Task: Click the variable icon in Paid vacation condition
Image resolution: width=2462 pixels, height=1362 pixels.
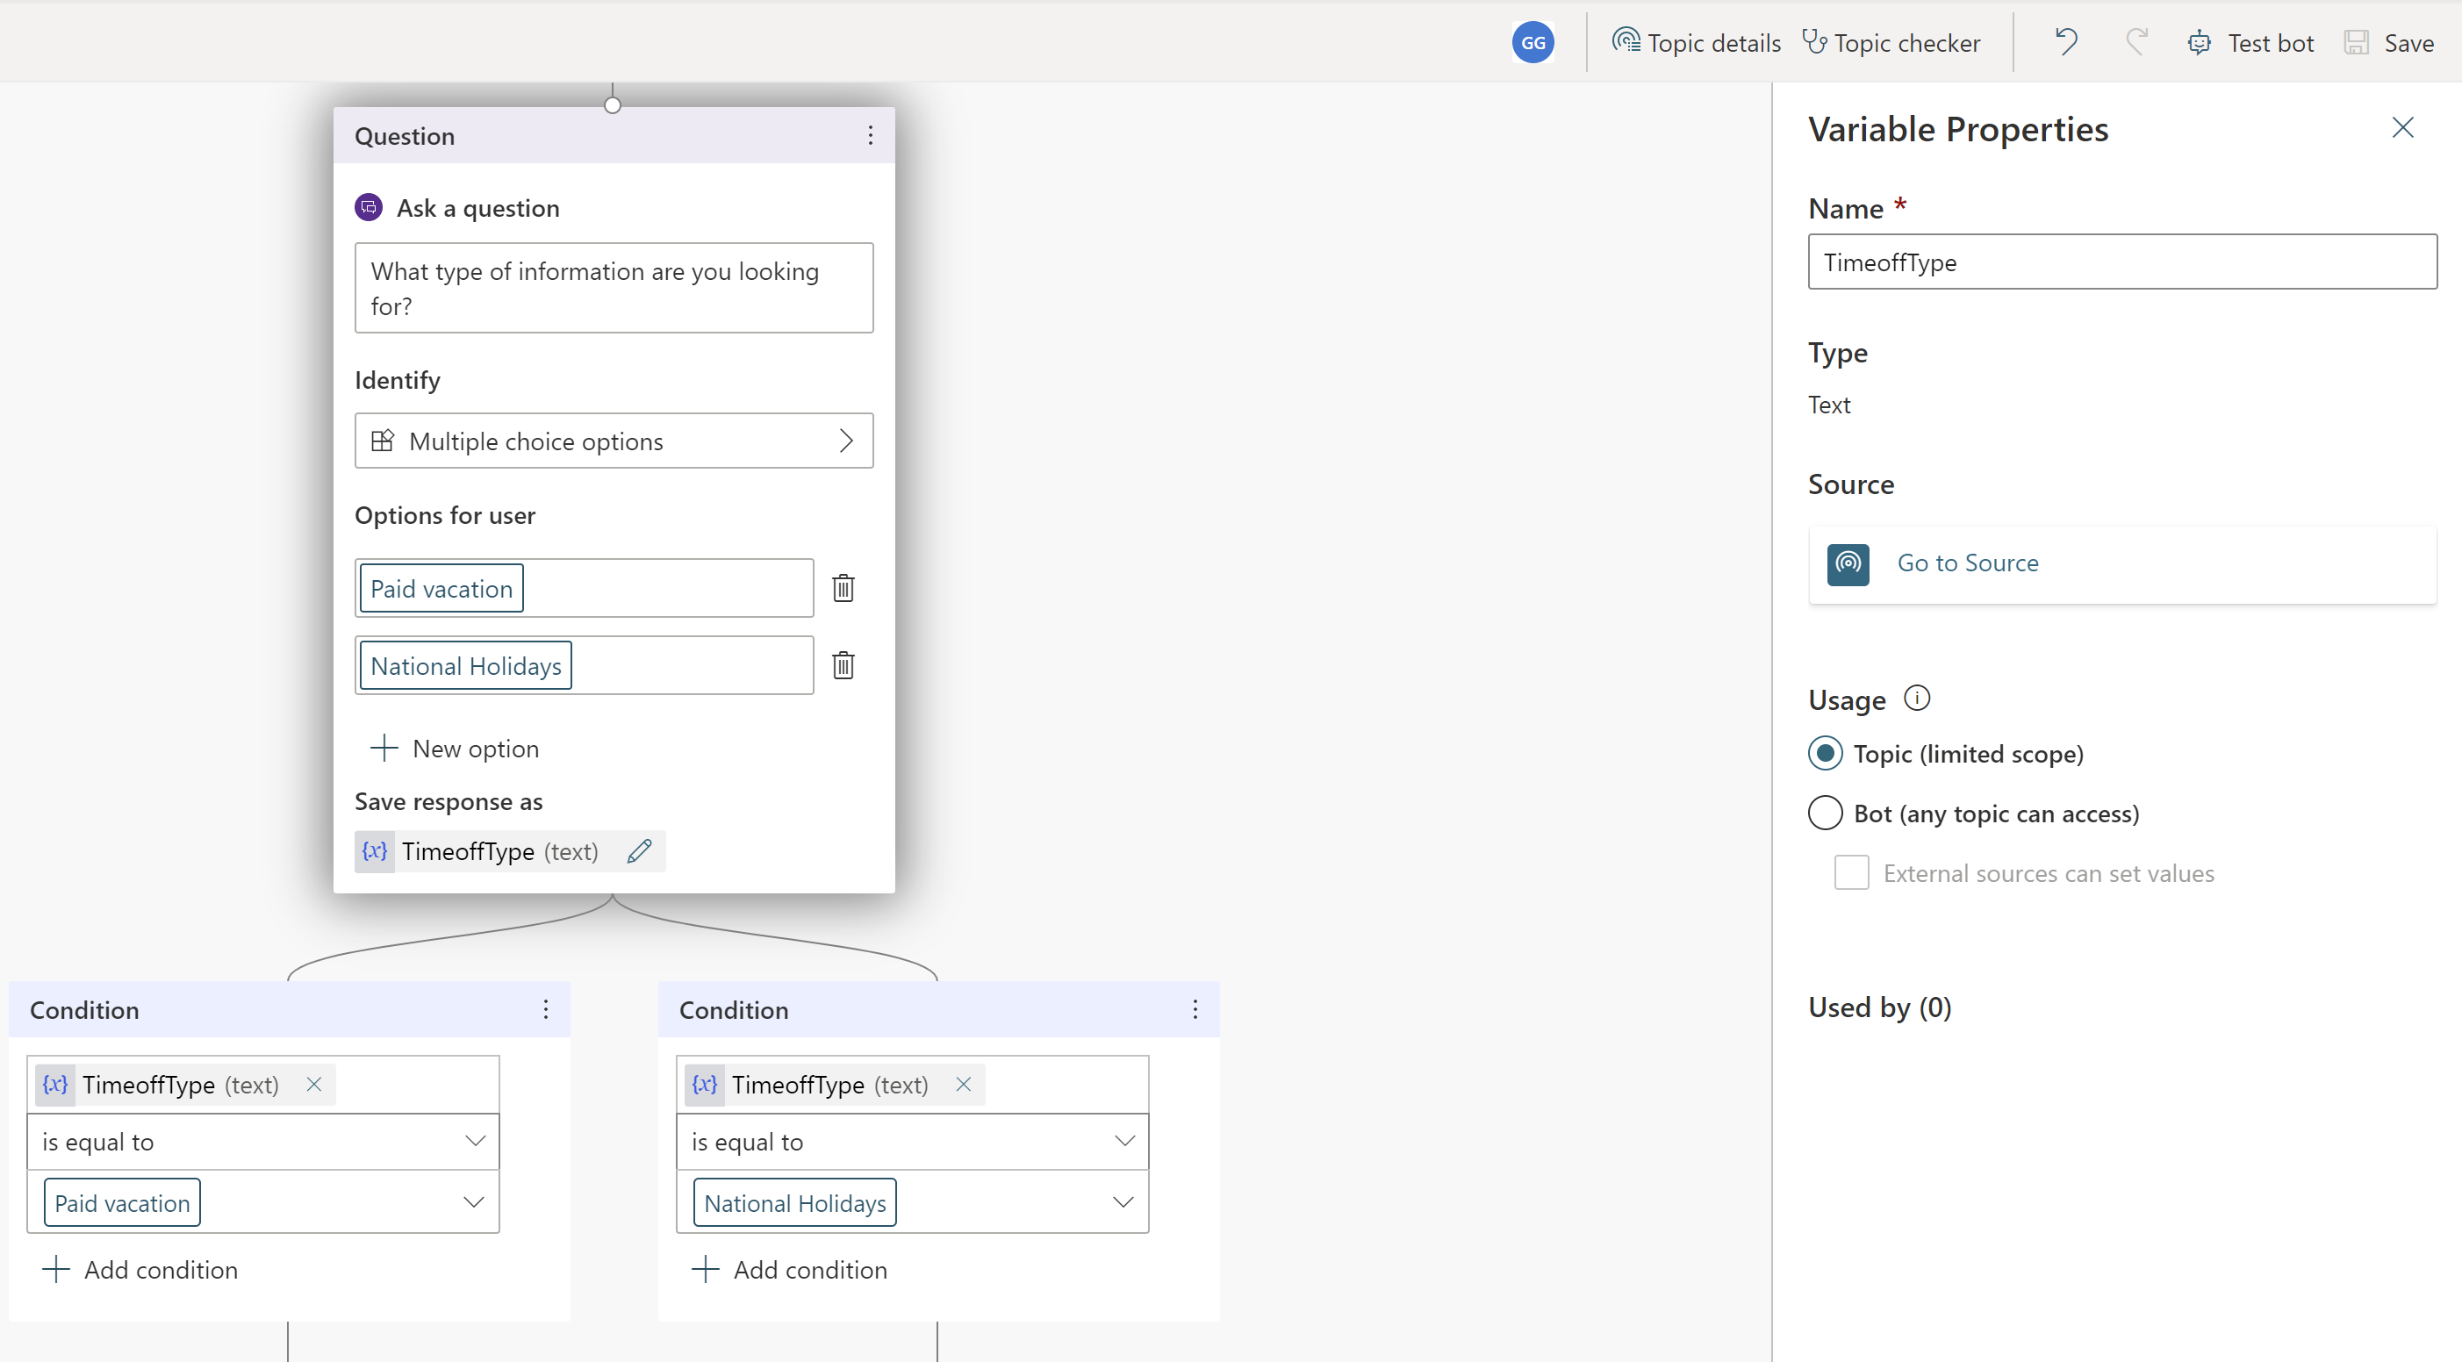Action: click(x=55, y=1084)
